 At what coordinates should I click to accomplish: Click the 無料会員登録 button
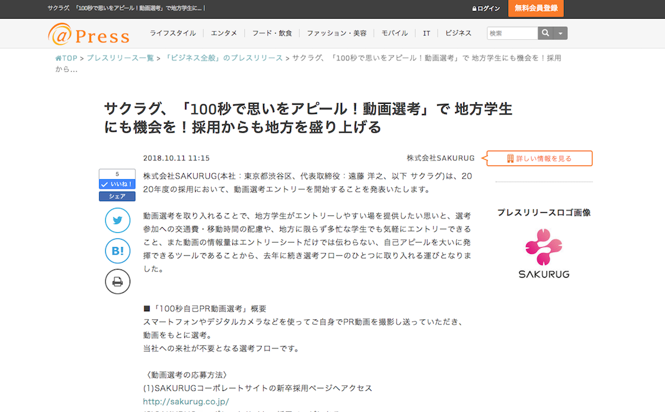coord(536,8)
